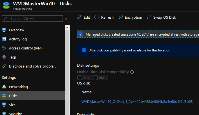Click the Swap OS Disk arrows icon
Screen dimensions: 199x115
149,17
